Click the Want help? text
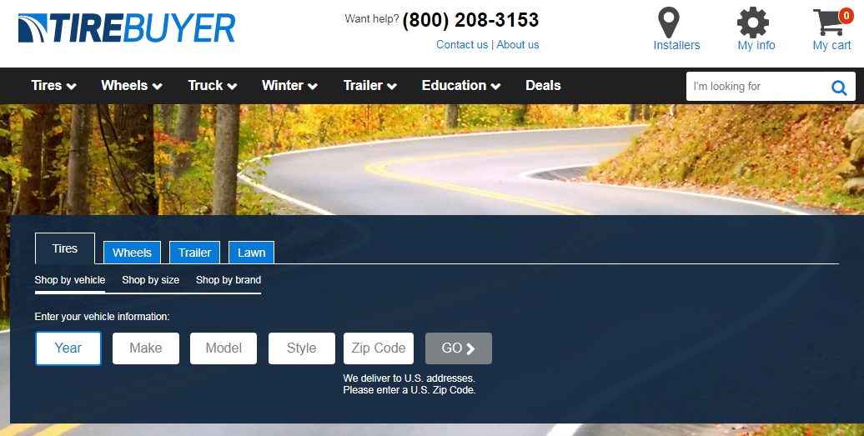The height and width of the screenshot is (436, 864). point(372,18)
